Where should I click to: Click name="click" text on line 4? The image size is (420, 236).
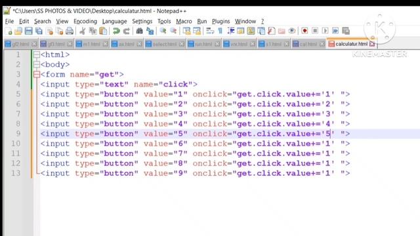click(163, 85)
